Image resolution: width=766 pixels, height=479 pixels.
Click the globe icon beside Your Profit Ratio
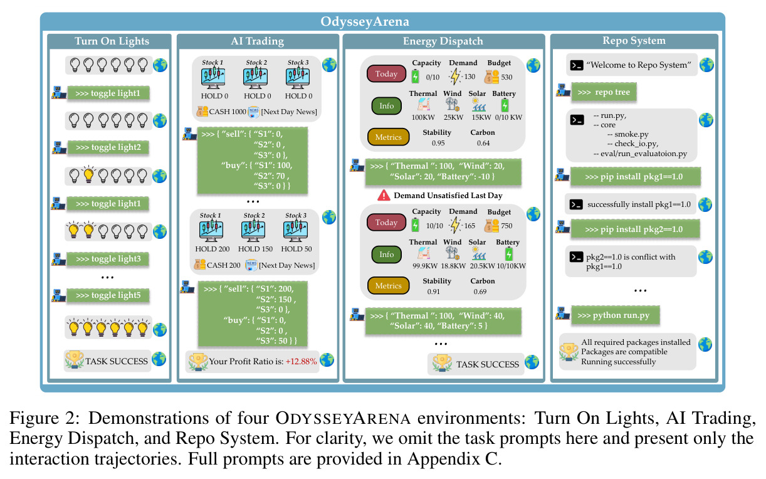pos(327,360)
